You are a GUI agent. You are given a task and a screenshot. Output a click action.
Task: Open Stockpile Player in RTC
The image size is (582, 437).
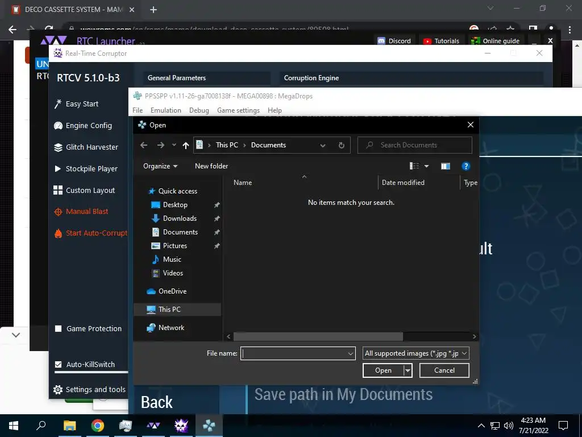tap(92, 168)
